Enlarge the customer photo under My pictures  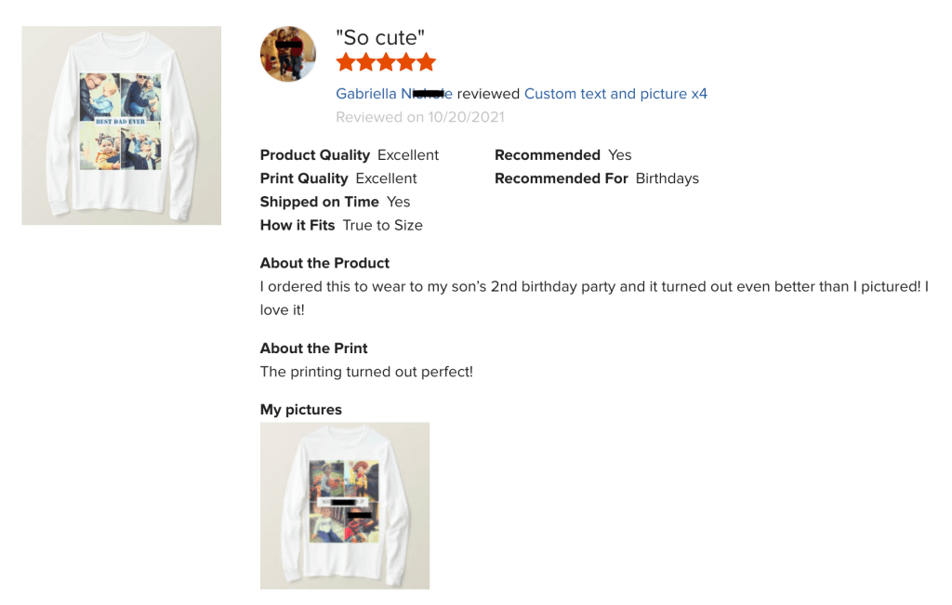click(x=345, y=506)
